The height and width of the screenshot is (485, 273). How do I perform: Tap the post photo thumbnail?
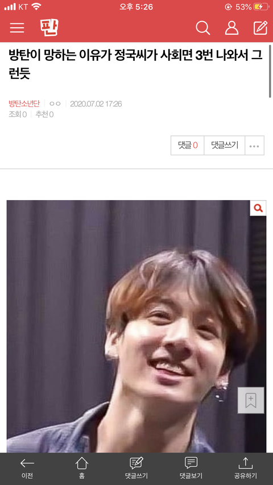click(x=136, y=326)
